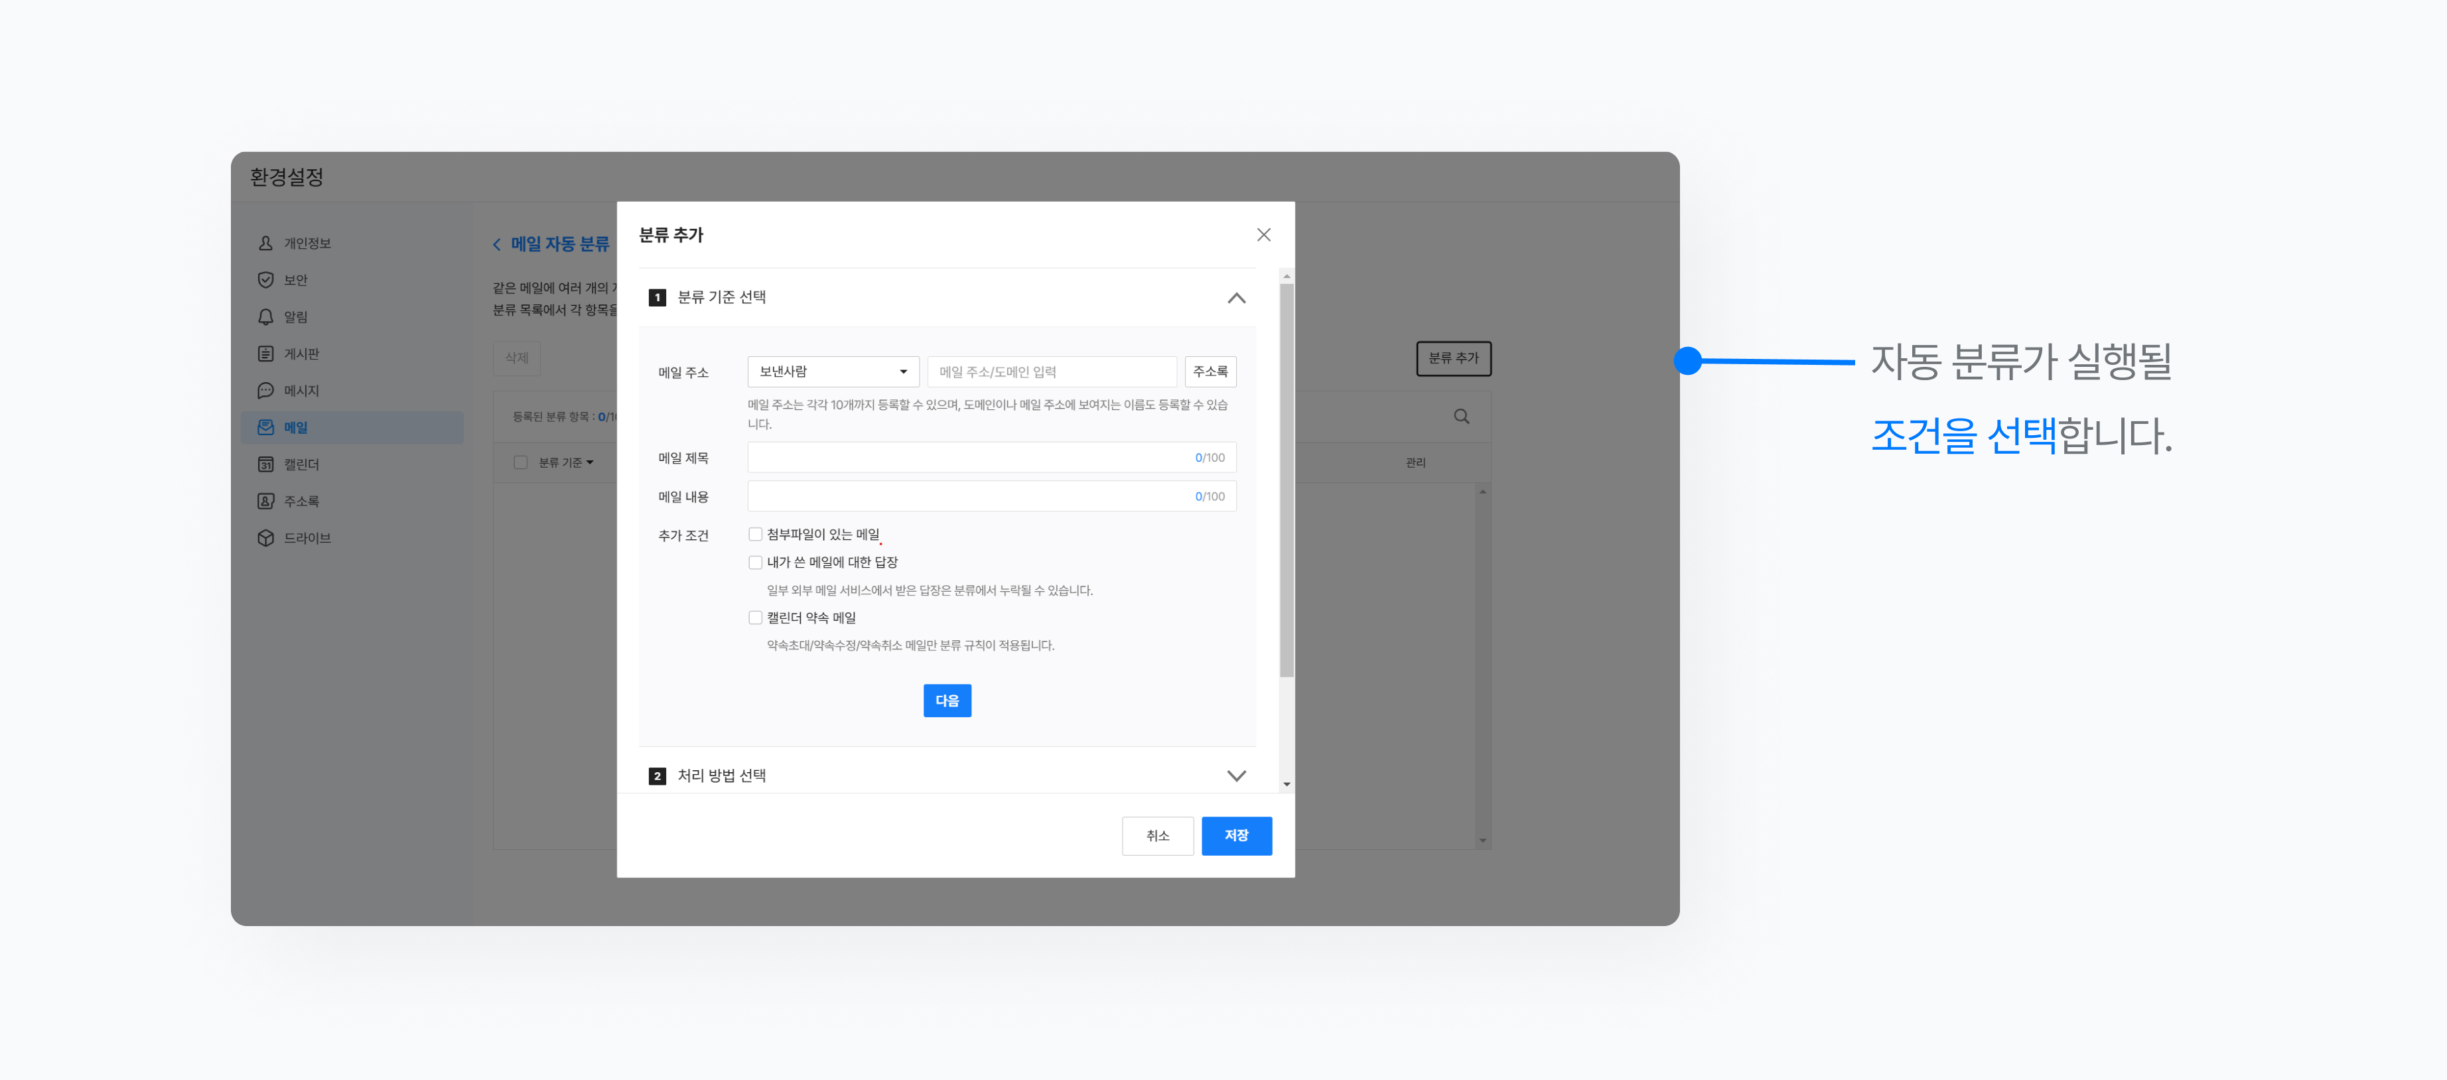Tick the 캘린더 약속 메일 checkbox
Screen dimensions: 2447x1080
point(755,618)
